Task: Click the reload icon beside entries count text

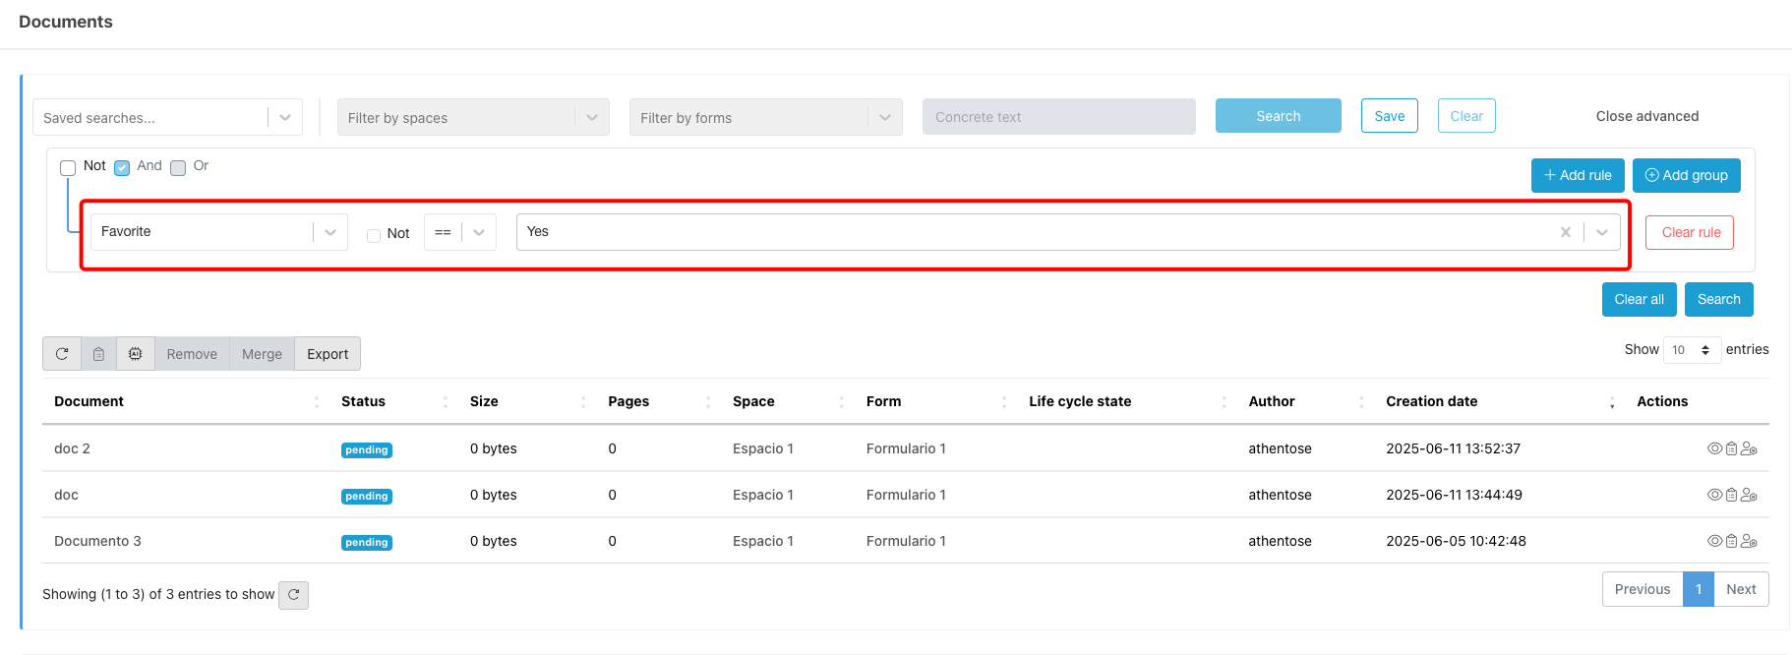Action: (293, 595)
